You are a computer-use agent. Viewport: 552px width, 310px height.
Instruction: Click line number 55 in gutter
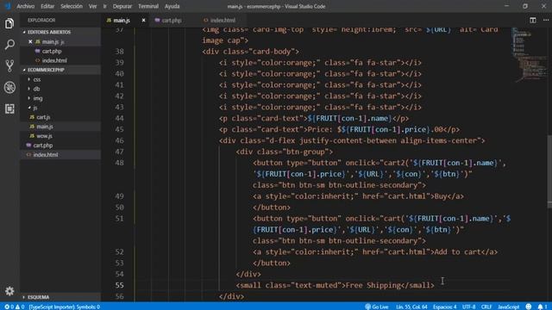point(119,285)
